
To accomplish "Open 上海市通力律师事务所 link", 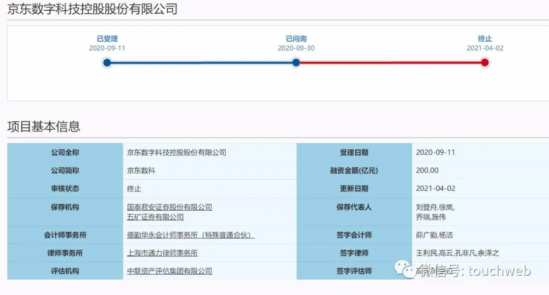I will pos(162,253).
